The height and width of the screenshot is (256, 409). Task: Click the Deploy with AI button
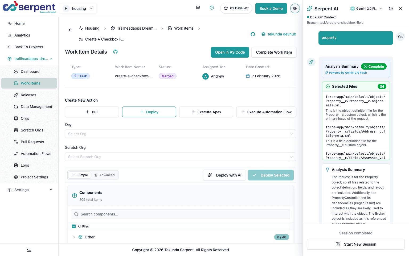pos(224,175)
